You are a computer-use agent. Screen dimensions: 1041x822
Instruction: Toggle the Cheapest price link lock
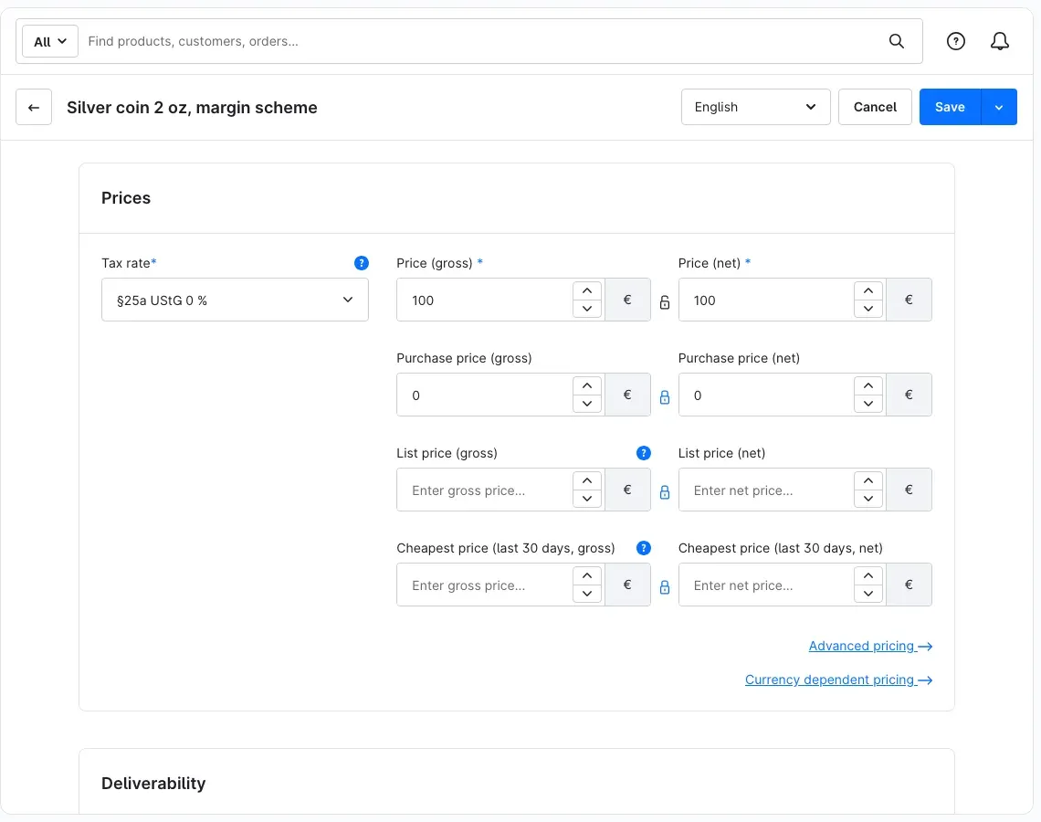(665, 587)
